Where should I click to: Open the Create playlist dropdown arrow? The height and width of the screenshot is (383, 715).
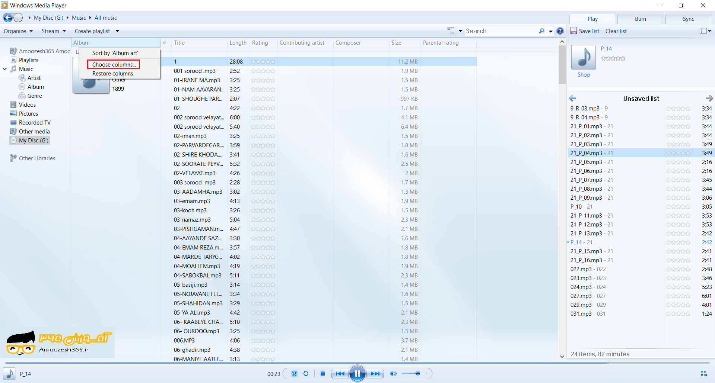point(117,31)
